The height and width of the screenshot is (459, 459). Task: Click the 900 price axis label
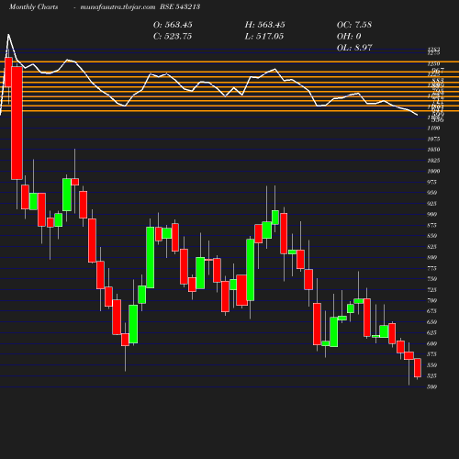(x=432, y=214)
